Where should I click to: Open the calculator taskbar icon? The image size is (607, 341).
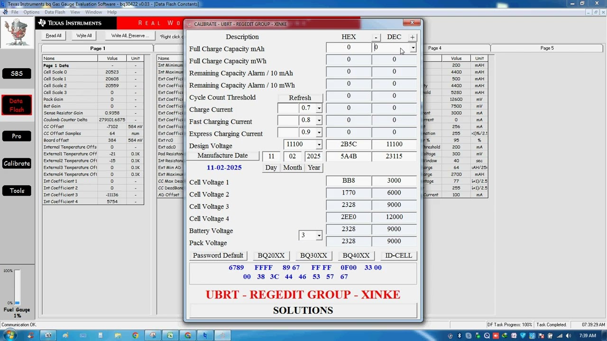[x=101, y=335]
